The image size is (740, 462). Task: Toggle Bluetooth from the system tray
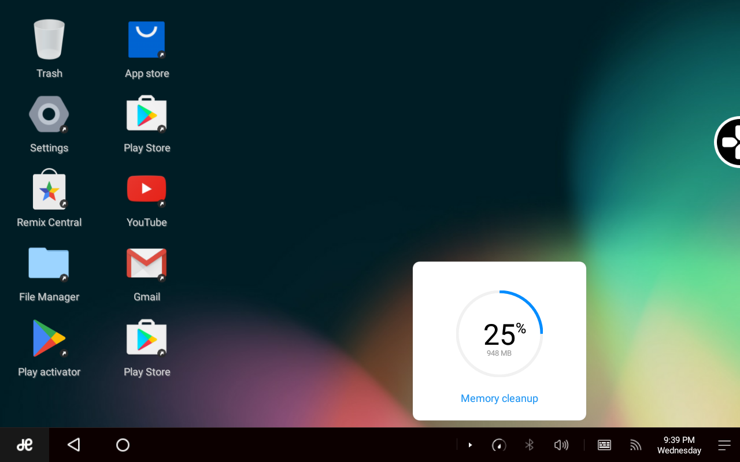click(x=529, y=445)
